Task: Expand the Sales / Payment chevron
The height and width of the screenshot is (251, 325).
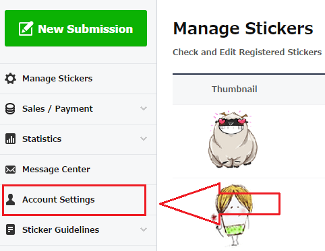Action: [x=144, y=108]
